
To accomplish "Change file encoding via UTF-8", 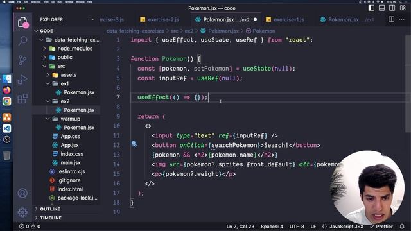I will click(297, 227).
